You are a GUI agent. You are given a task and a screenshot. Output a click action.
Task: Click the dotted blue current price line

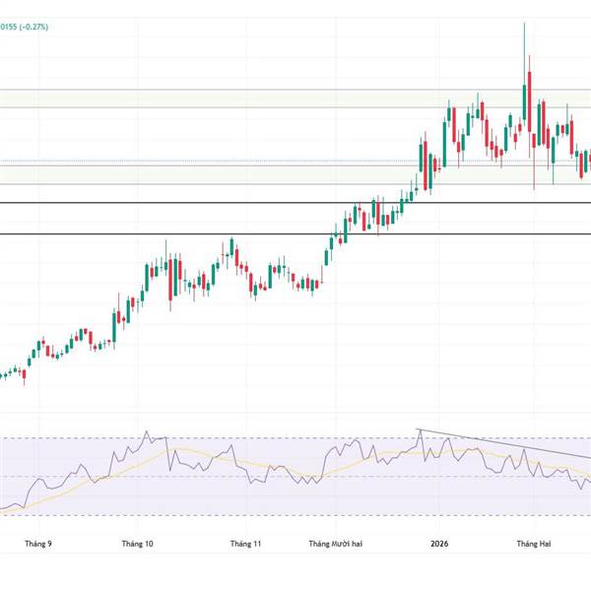coord(197,161)
